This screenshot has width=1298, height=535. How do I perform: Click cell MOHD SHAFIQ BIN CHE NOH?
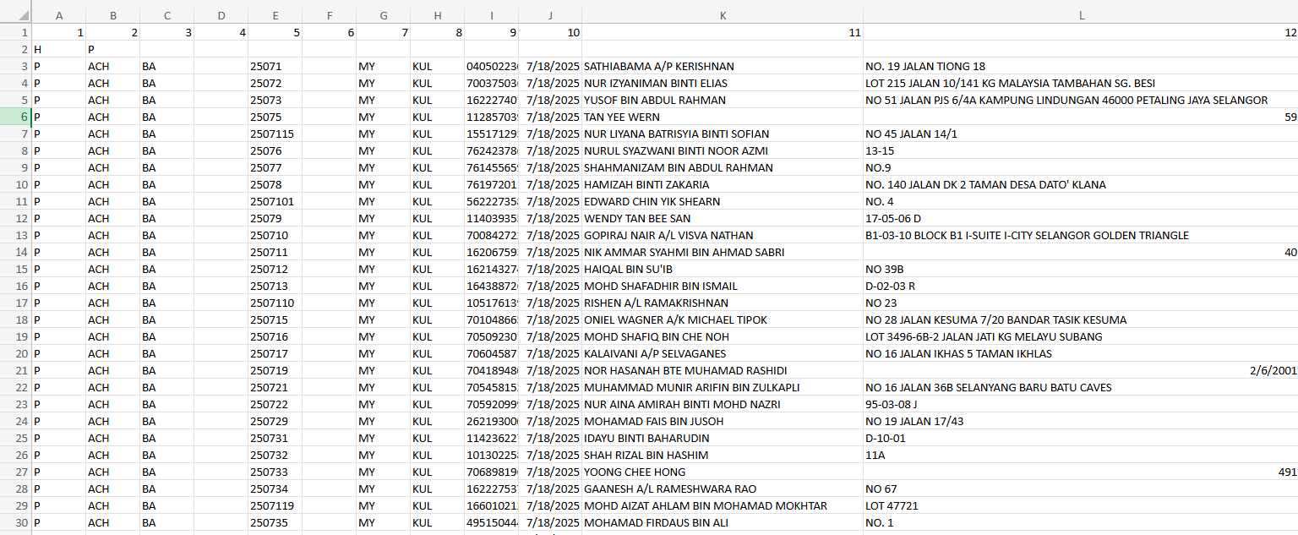(723, 336)
